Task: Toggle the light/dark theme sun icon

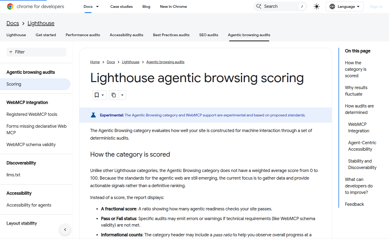Action: tap(317, 6)
